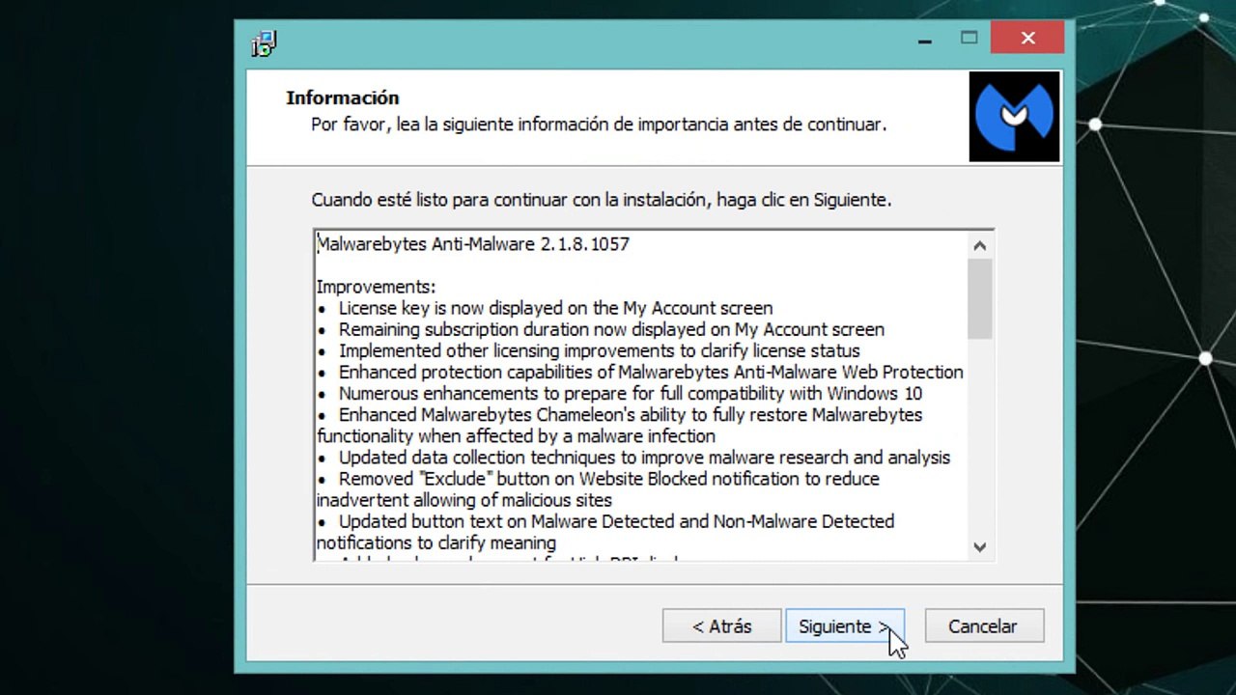Screen dimensions: 1236x695
Task: Maximize the installer window
Action: [969, 38]
